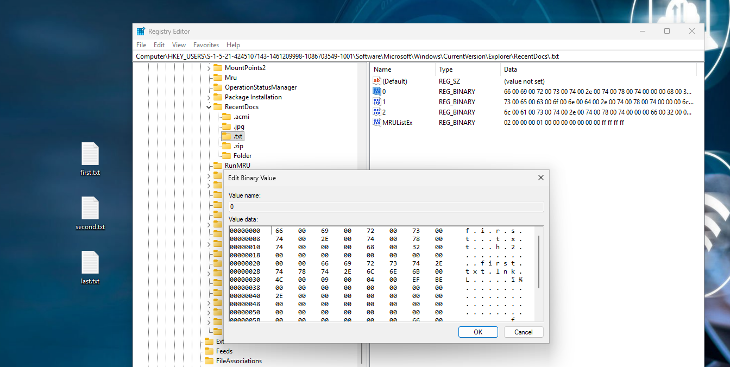Click the (Default) string value icon

pyautogui.click(x=377, y=81)
